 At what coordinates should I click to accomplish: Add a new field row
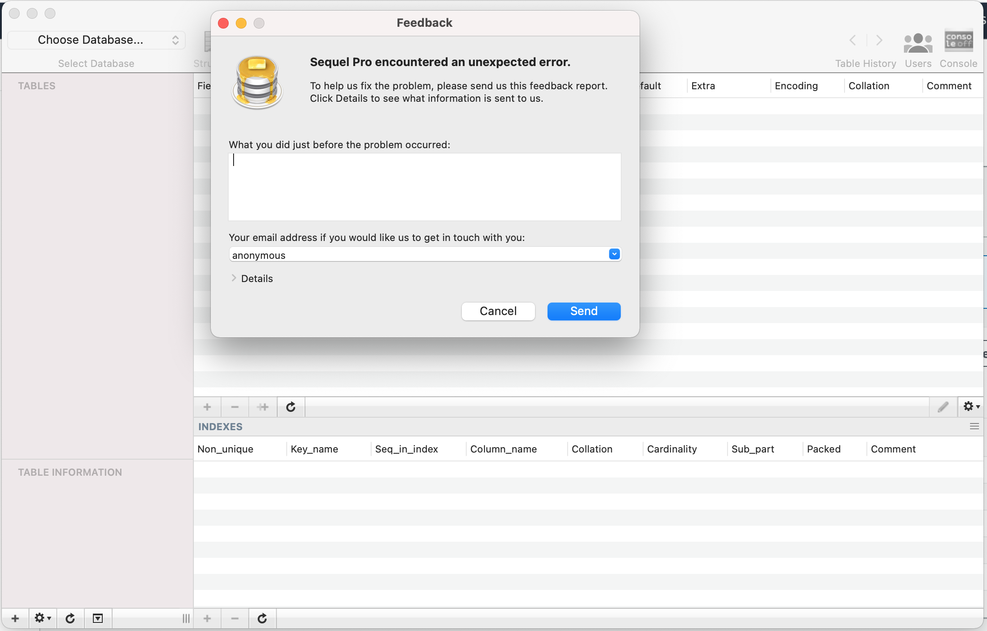tap(207, 407)
